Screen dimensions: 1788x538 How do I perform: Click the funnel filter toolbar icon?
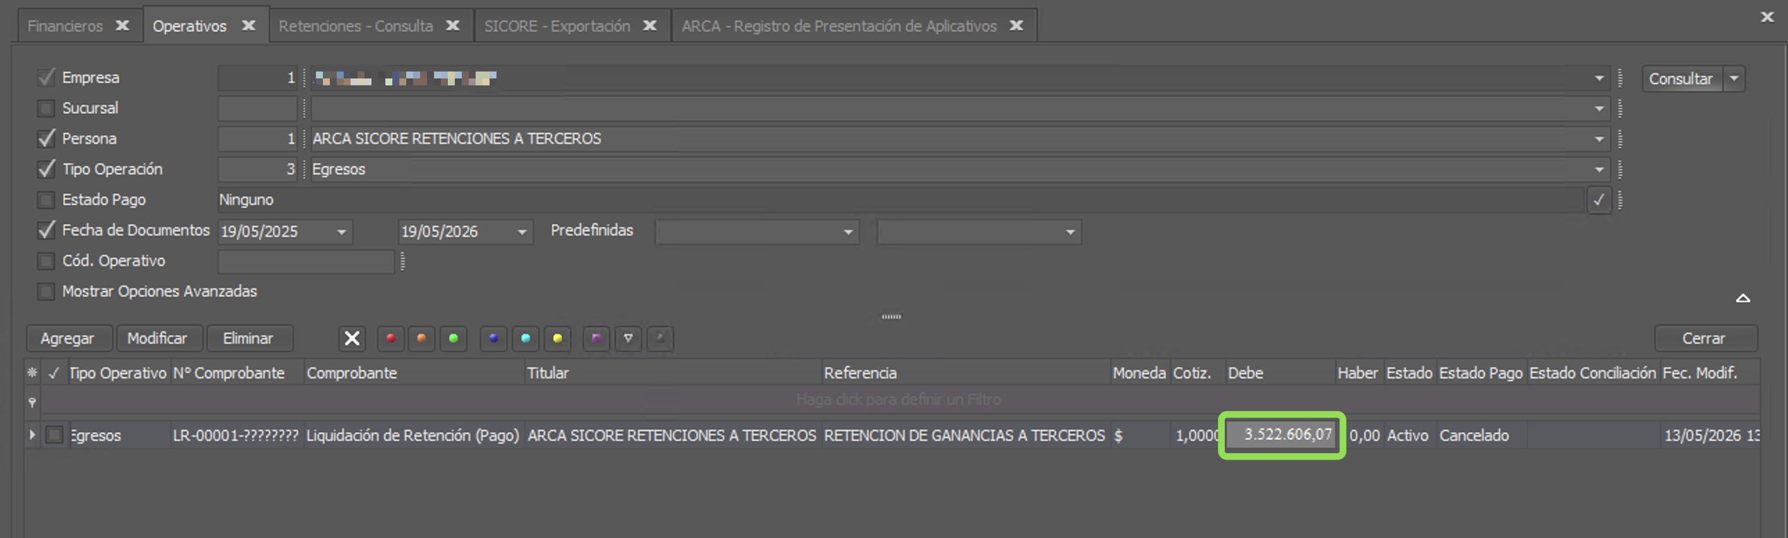click(x=628, y=338)
